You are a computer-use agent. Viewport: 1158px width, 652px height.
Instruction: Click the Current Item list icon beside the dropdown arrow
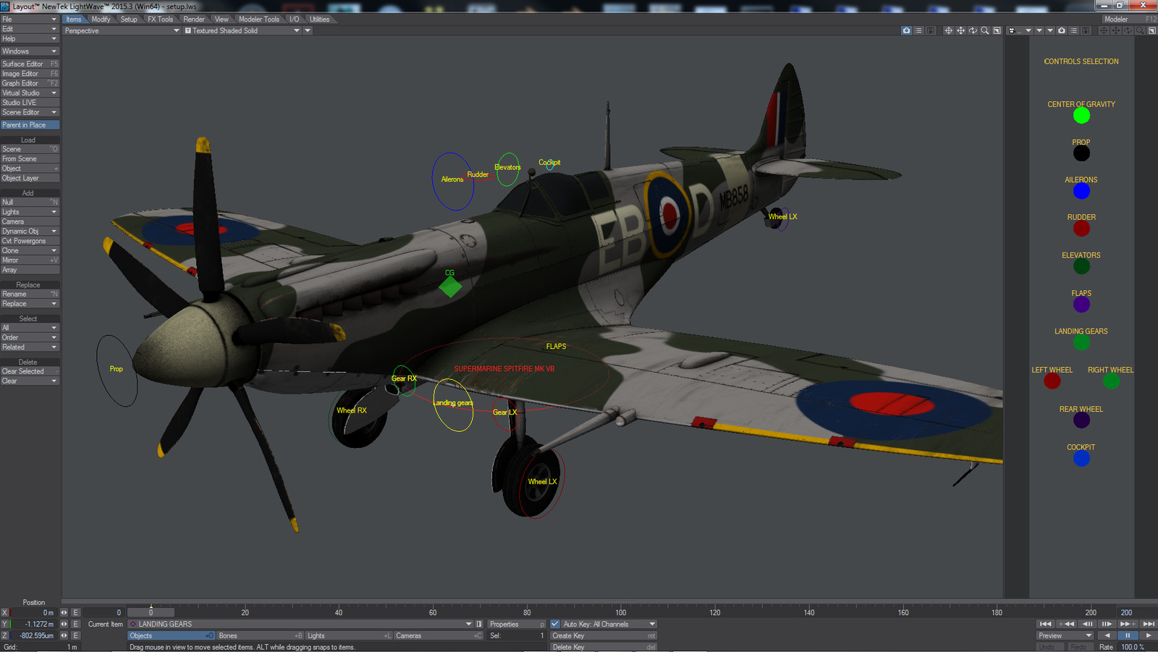click(x=479, y=624)
